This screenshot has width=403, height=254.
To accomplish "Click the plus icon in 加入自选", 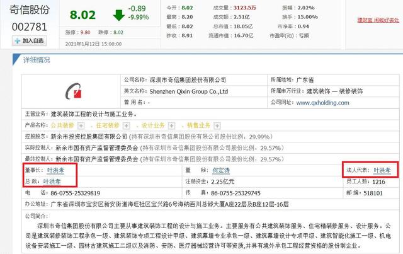I will coord(18,41).
